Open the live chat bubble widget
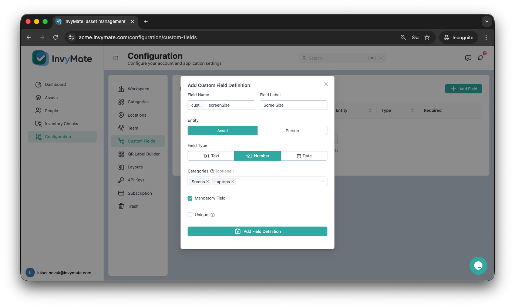The width and height of the screenshot is (515, 308). (478, 266)
